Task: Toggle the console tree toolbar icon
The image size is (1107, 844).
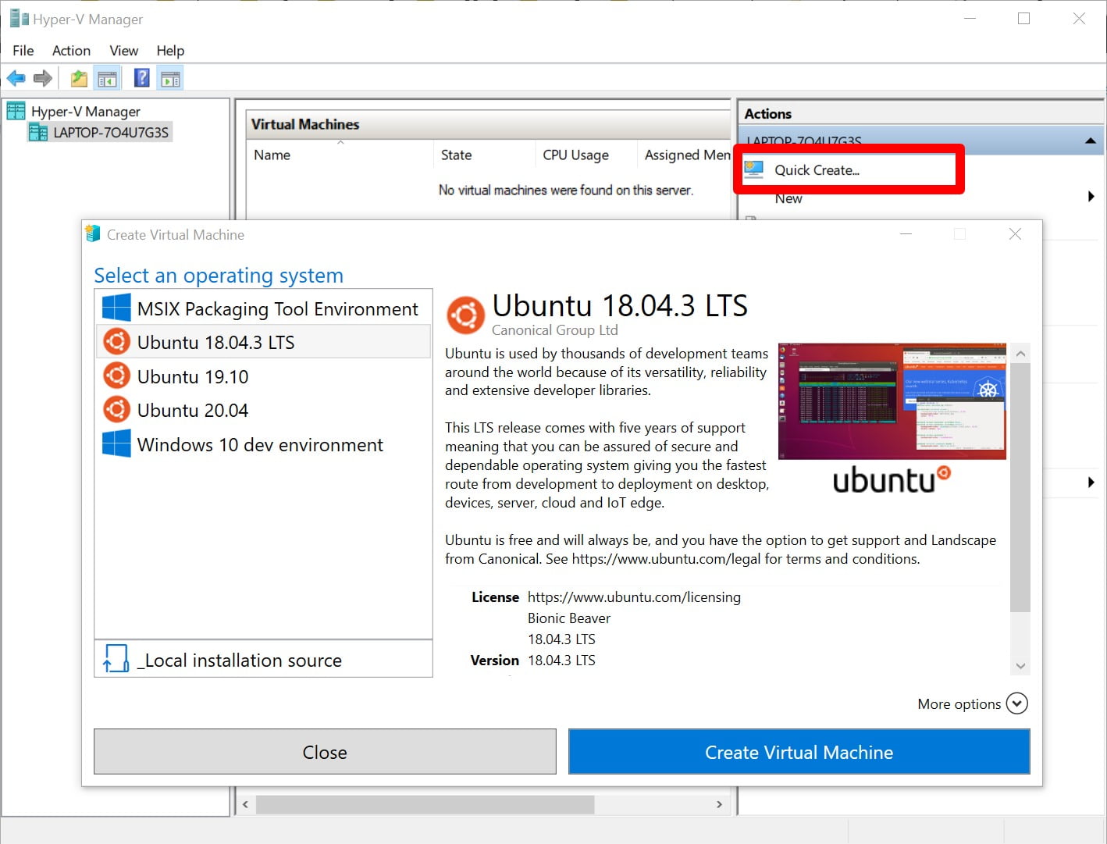Action: [108, 78]
